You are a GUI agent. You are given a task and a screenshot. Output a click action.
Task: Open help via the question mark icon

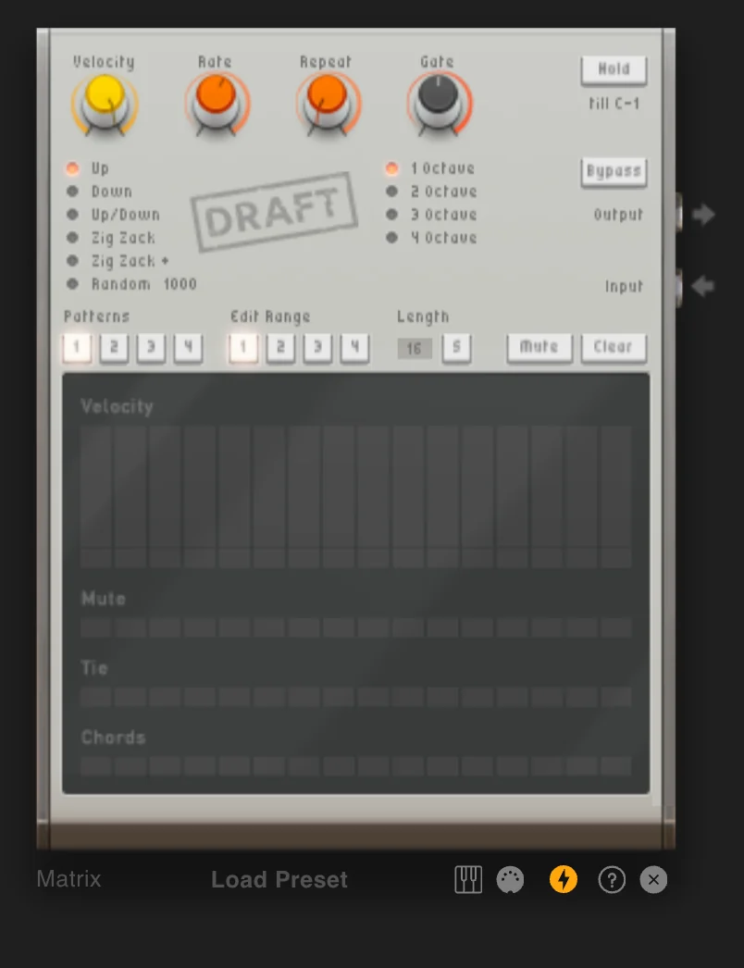click(612, 879)
